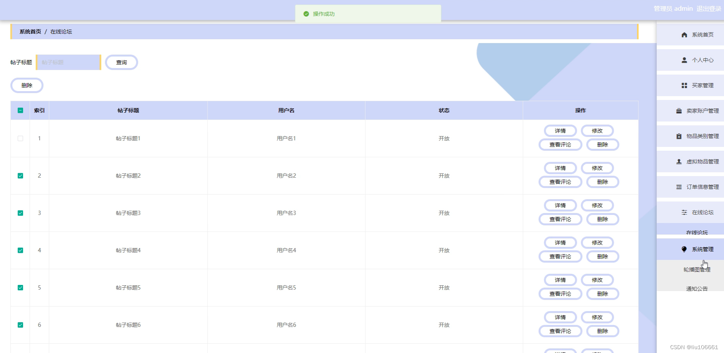Screen dimensions: 724x353
Task: Click 删除 for 帖子标题5 row
Action: [603, 294]
